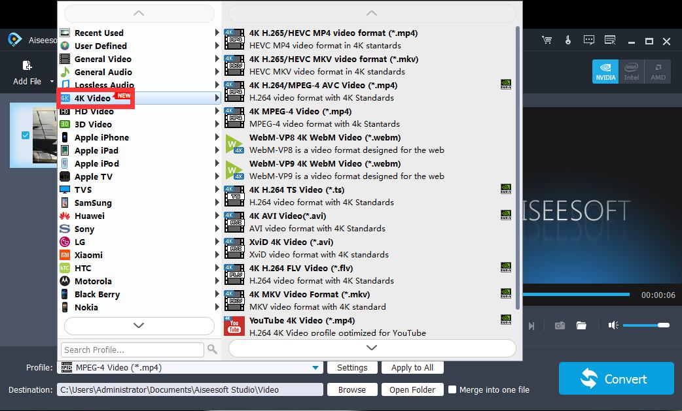Click the video playback progress bar
This screenshot has height=411, width=682.
tap(576, 294)
